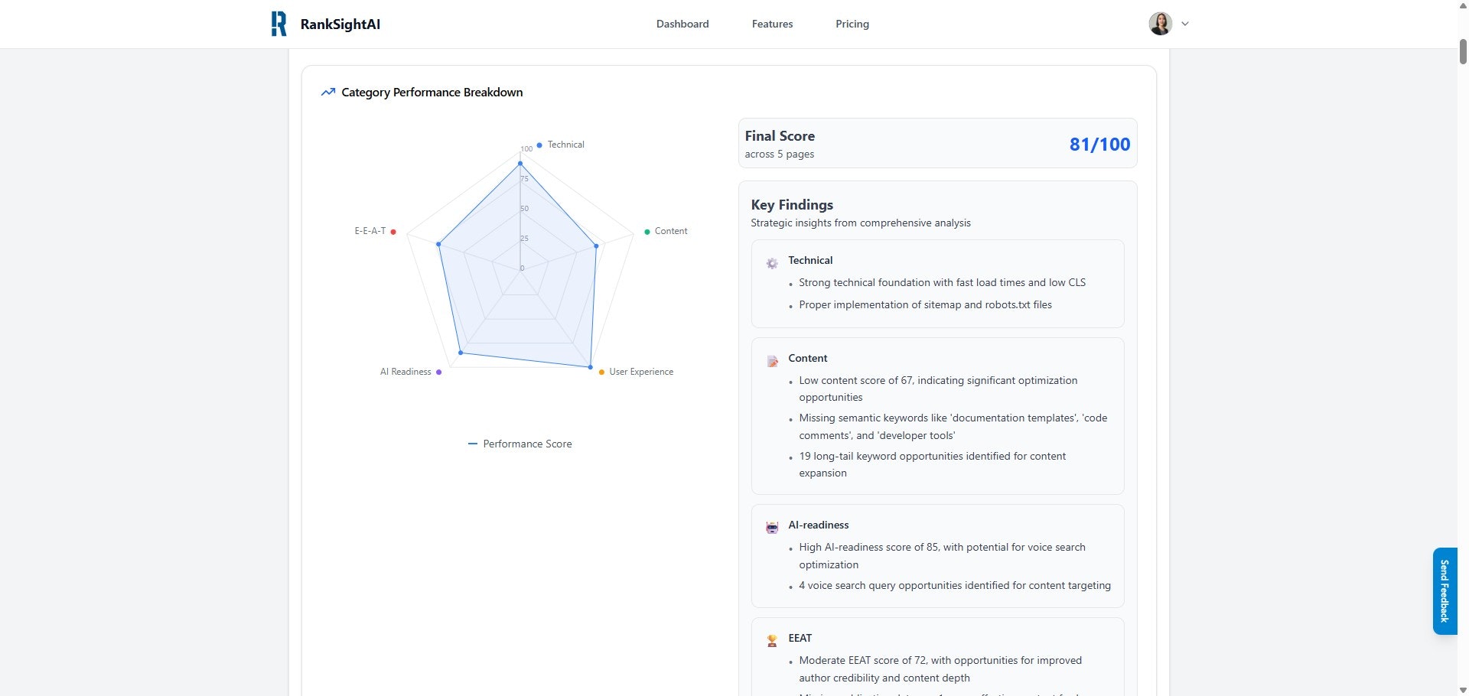Click the document icon in Content findings
The height and width of the screenshot is (696, 1469).
click(772, 361)
